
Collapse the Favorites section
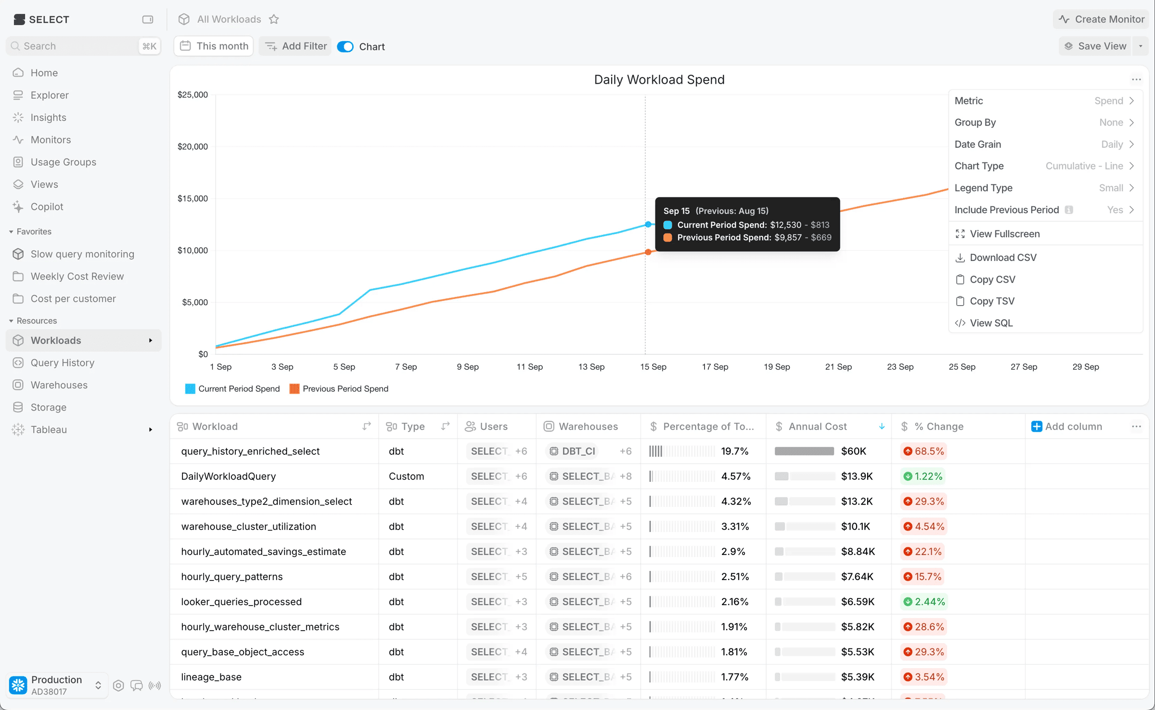[11, 232]
